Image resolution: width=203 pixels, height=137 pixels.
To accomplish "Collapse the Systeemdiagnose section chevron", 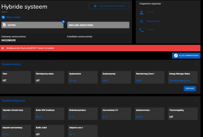I will (x=196, y=101).
